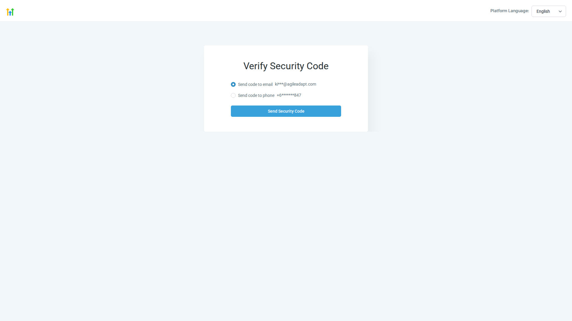This screenshot has height=321, width=572.
Task: Open the Platform Language dropdown
Action: point(548,11)
